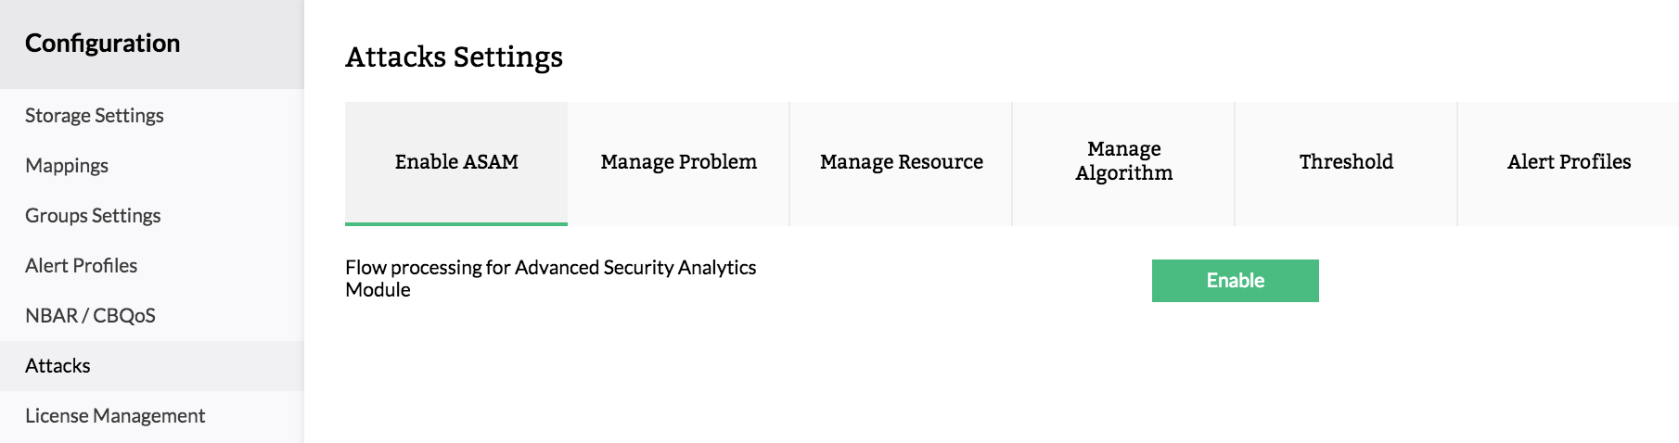1679x443 pixels.
Task: Select Attacks in the Configuration sidebar
Action: pyautogui.click(x=58, y=366)
